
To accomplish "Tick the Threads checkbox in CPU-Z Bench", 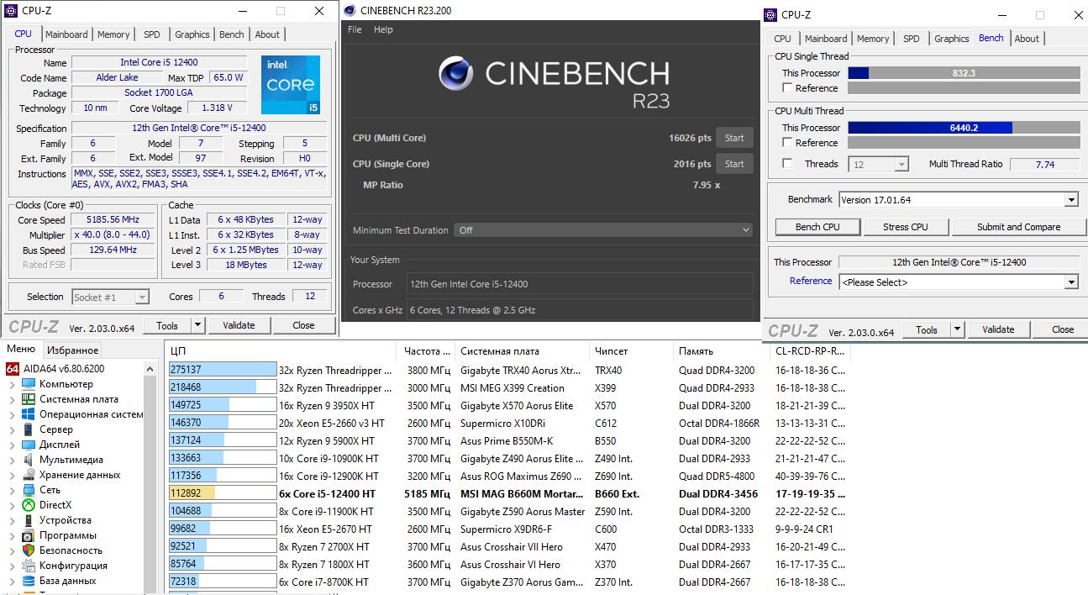I will coord(787,164).
